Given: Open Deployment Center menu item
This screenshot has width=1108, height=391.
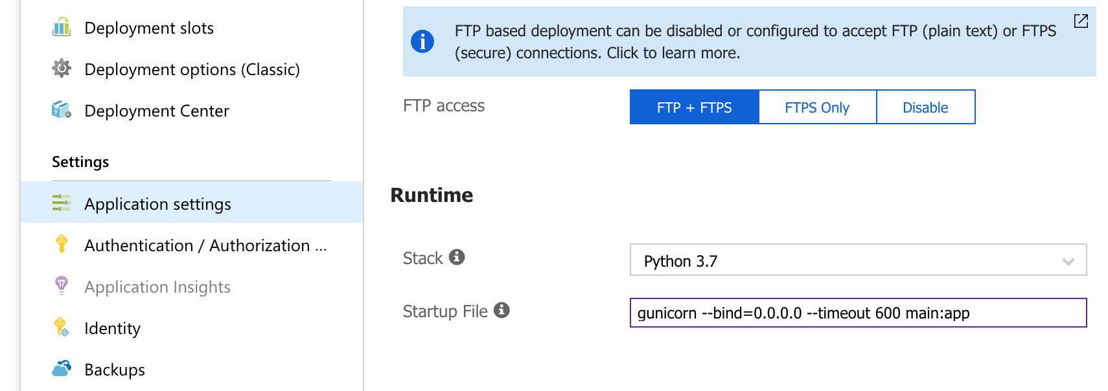Looking at the screenshot, I should tap(156, 111).
